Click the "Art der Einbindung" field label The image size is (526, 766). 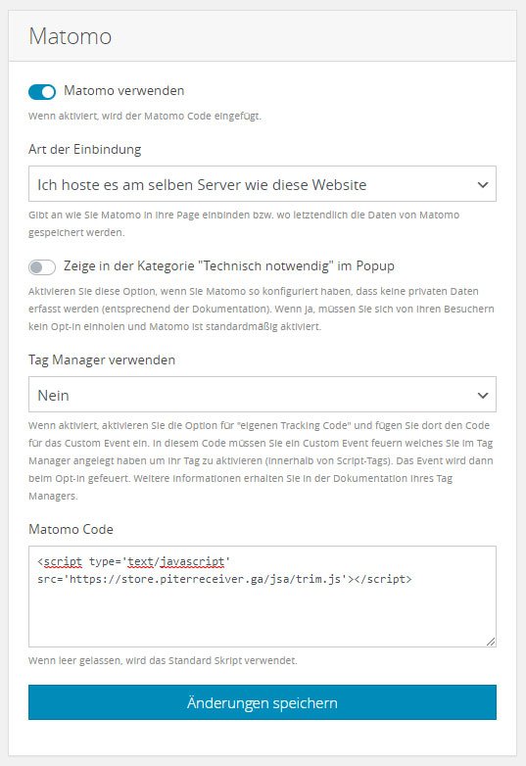coord(85,150)
